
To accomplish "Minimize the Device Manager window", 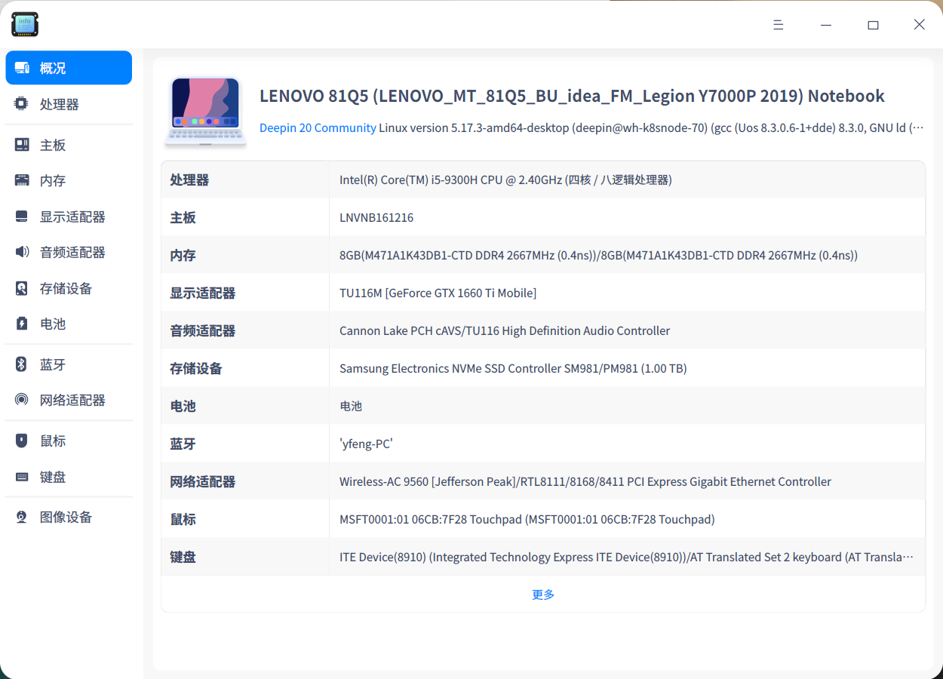I will click(826, 25).
